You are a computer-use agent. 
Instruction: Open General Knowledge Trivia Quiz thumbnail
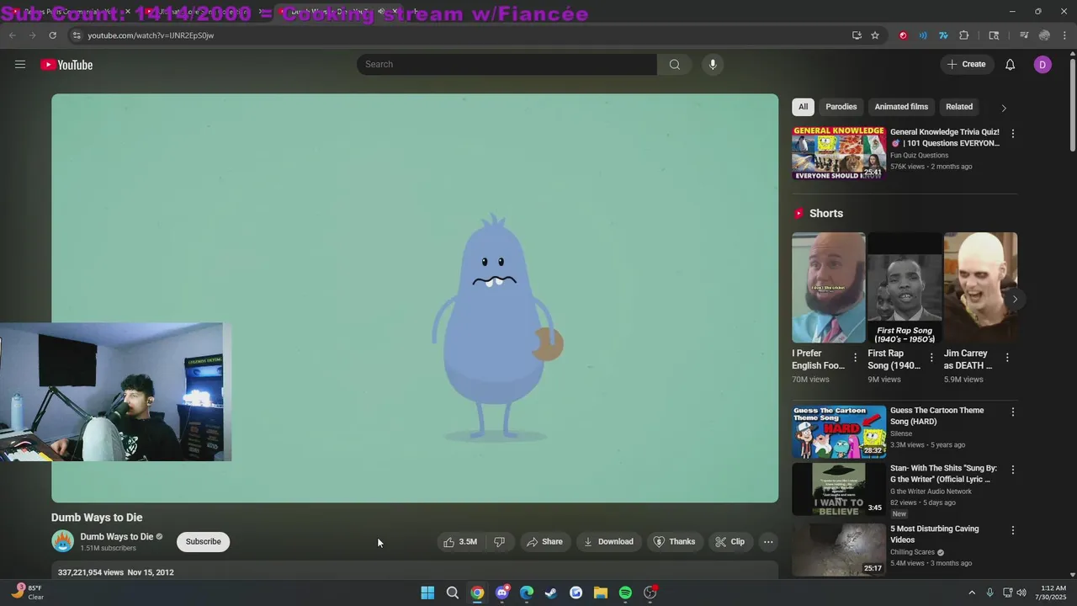click(839, 153)
